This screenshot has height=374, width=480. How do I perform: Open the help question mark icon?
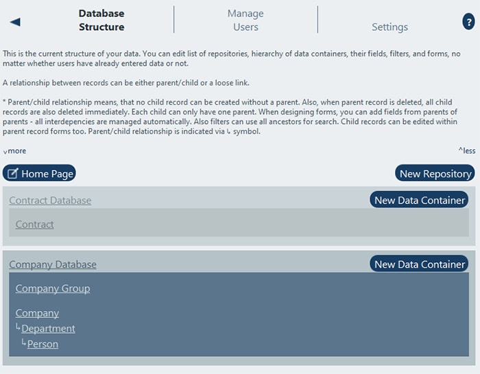(x=469, y=21)
